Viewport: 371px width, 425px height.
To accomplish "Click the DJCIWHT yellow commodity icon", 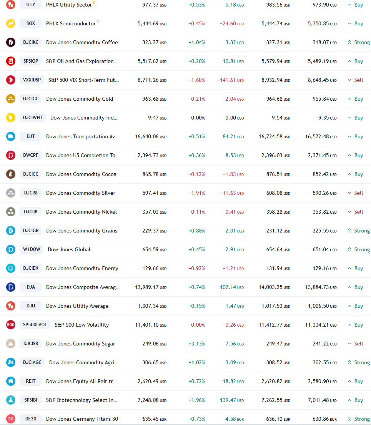I will (x=11, y=118).
